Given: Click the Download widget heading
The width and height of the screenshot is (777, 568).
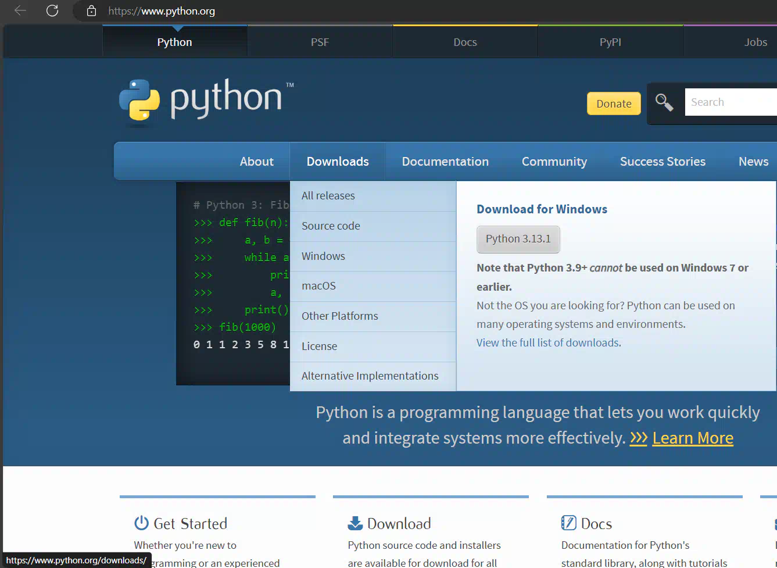Looking at the screenshot, I should click(399, 523).
